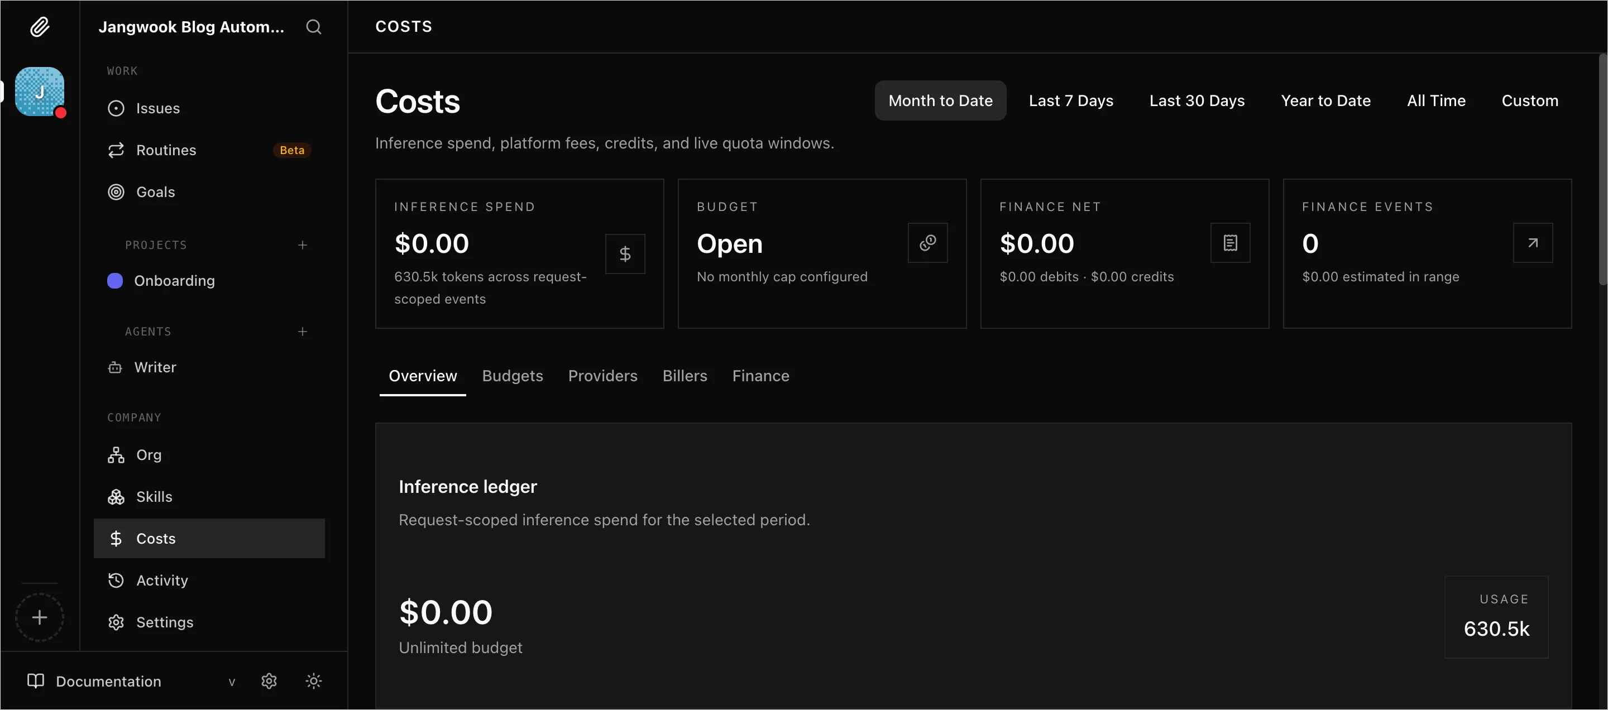This screenshot has height=710, width=1608.
Task: Open the Activity page in sidebar
Action: click(x=162, y=581)
